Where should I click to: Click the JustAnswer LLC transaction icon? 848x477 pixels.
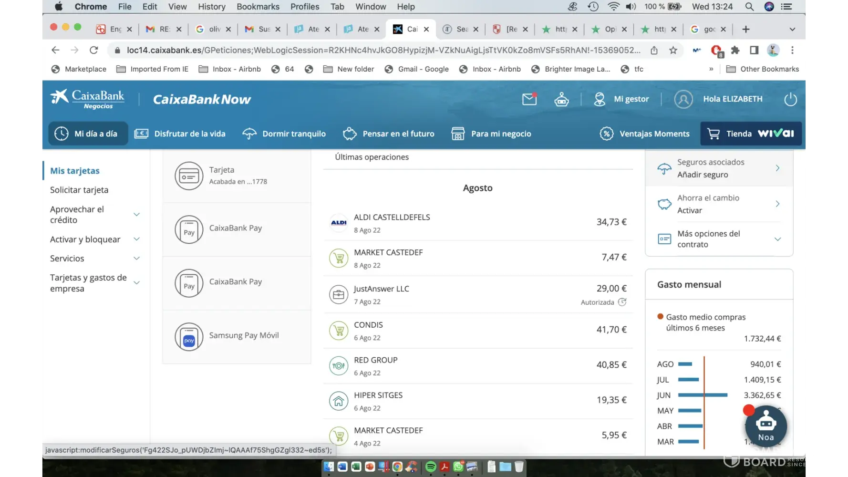[339, 295]
